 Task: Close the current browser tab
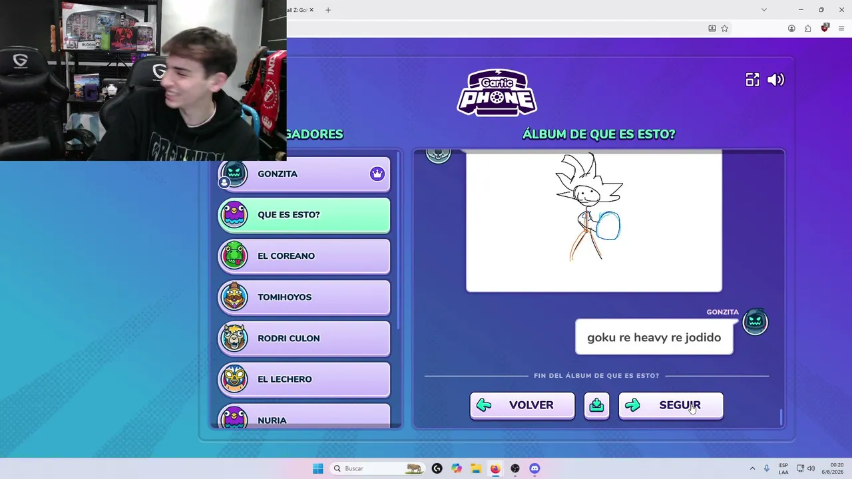point(311,10)
